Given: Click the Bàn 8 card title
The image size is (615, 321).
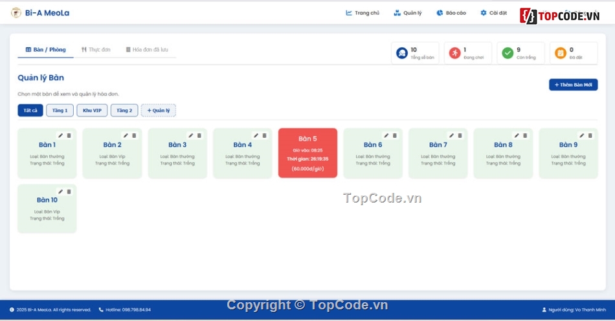Looking at the screenshot, I should [x=503, y=144].
